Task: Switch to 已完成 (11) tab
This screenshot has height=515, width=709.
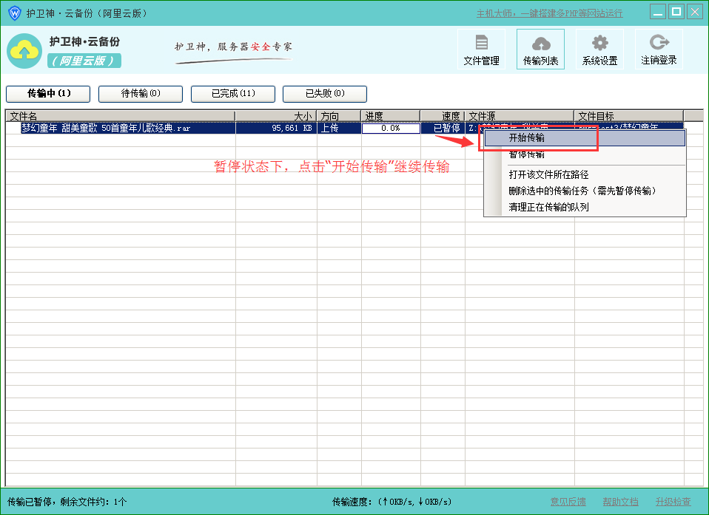Action: [233, 93]
